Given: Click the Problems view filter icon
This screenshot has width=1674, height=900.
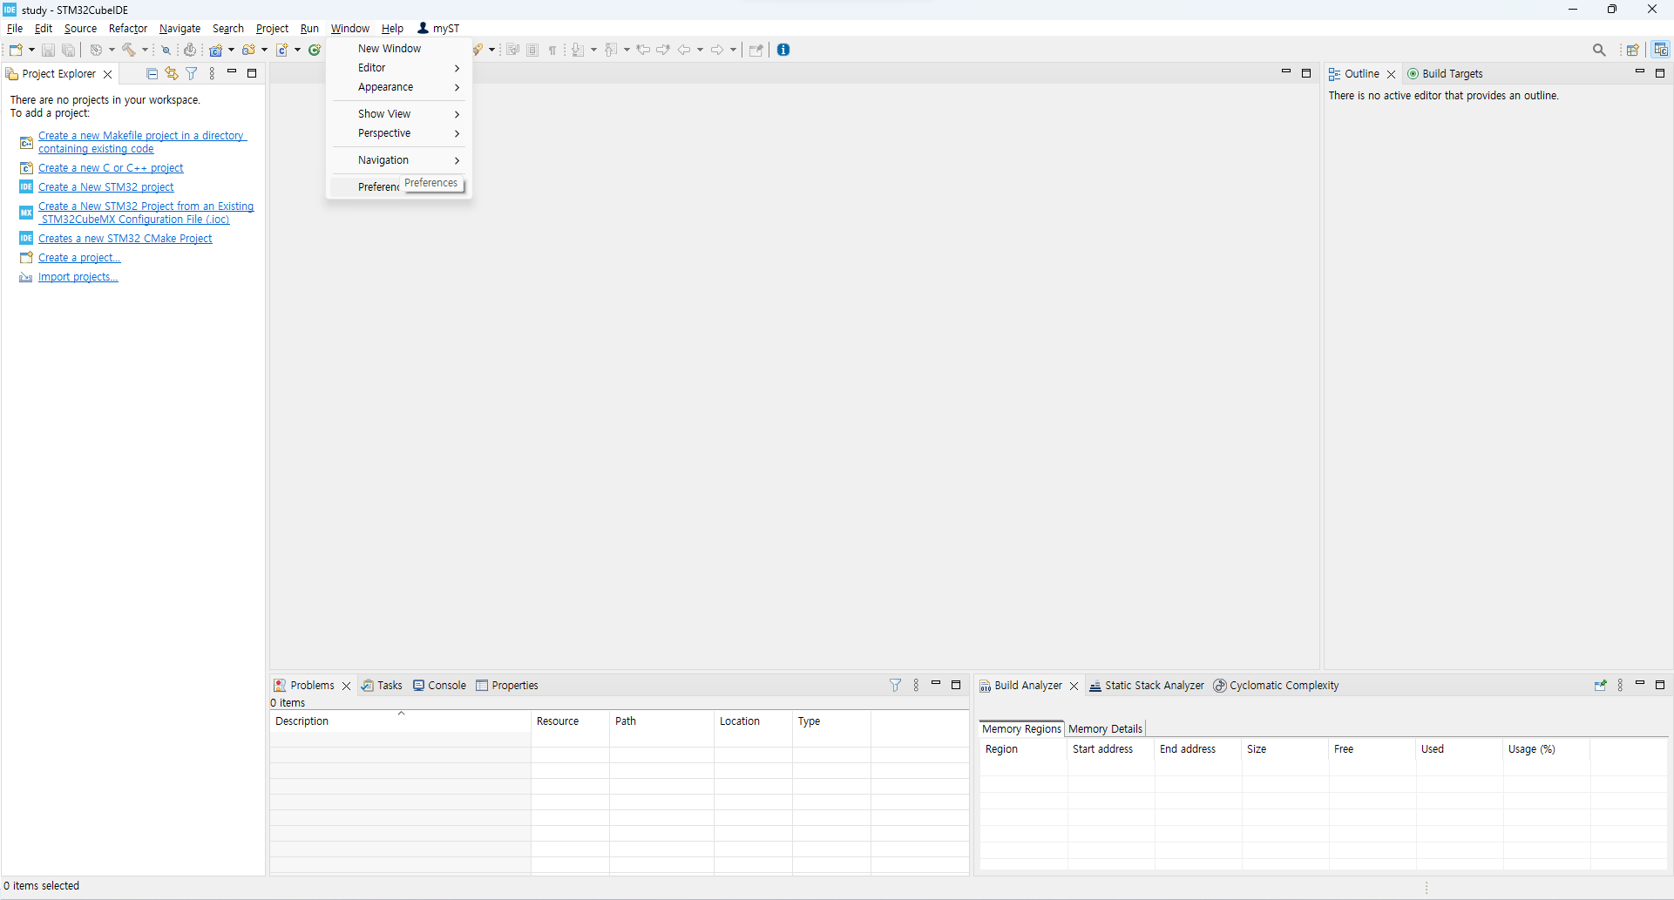Looking at the screenshot, I should 895,686.
